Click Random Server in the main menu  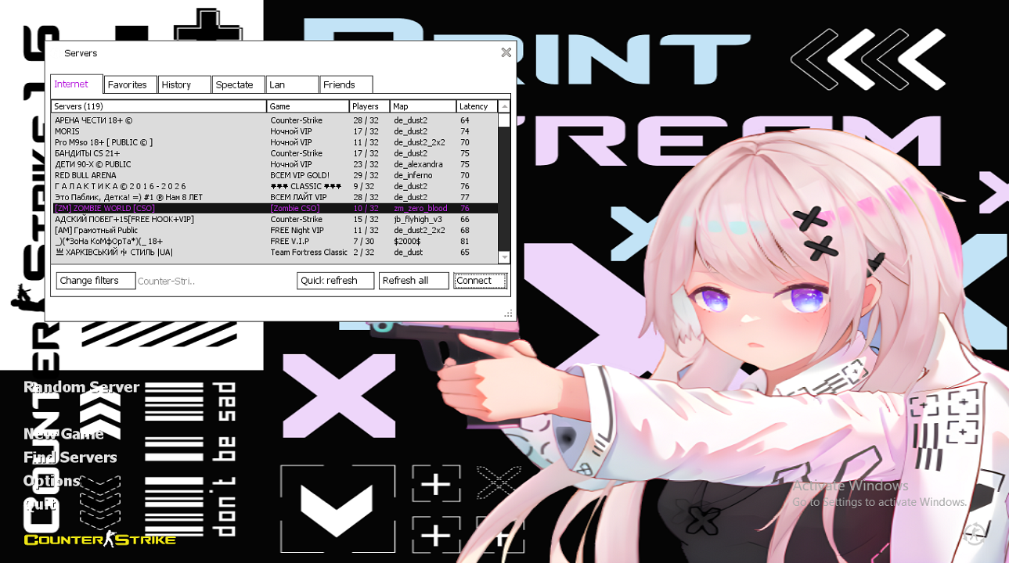(81, 387)
